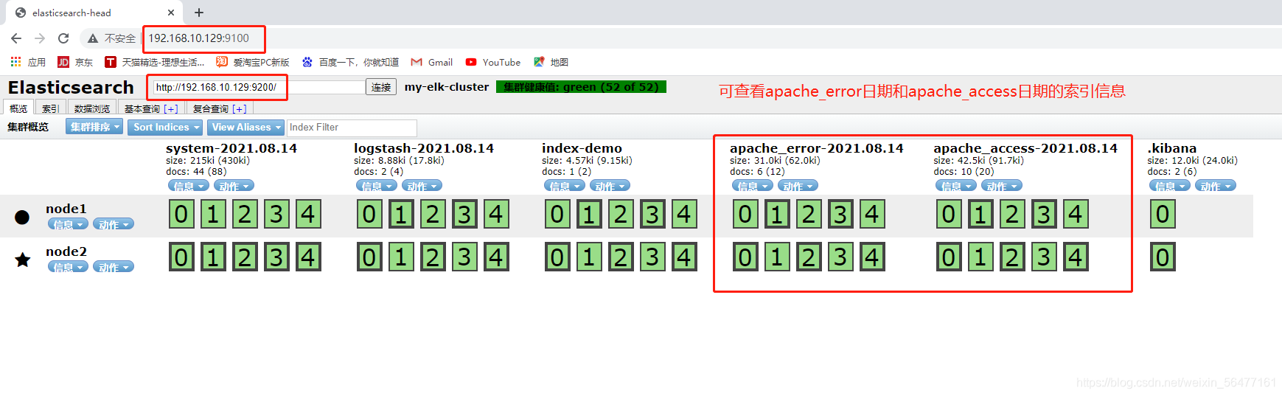
Task: Open the node2 信息 dropdown
Action: [x=69, y=267]
